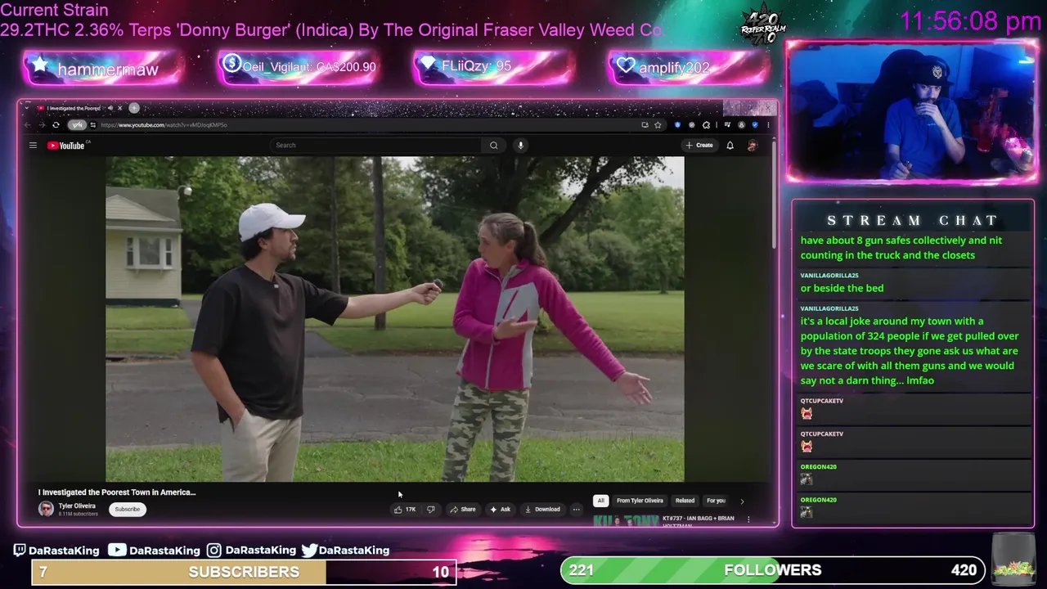Screen dimensions: 1047x589
Task: Click the SUBSCRIBERS goal progress bar
Action: [x=244, y=572]
